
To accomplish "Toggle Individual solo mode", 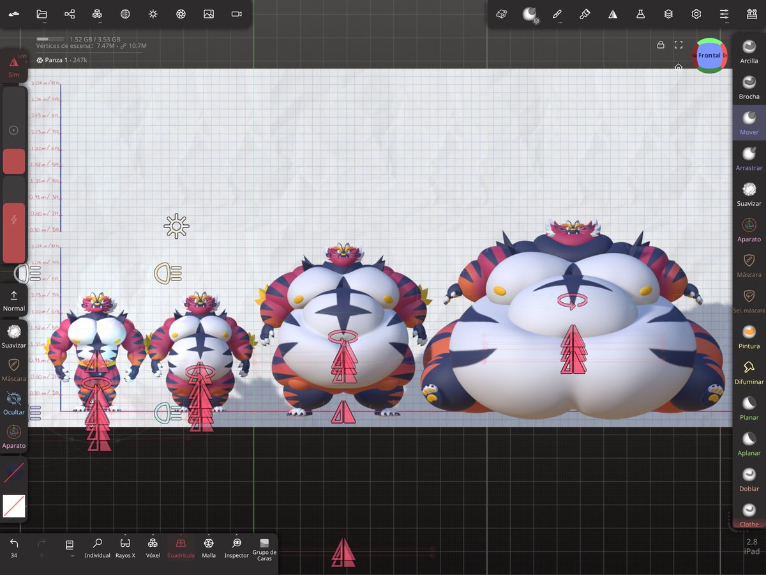I will [98, 548].
